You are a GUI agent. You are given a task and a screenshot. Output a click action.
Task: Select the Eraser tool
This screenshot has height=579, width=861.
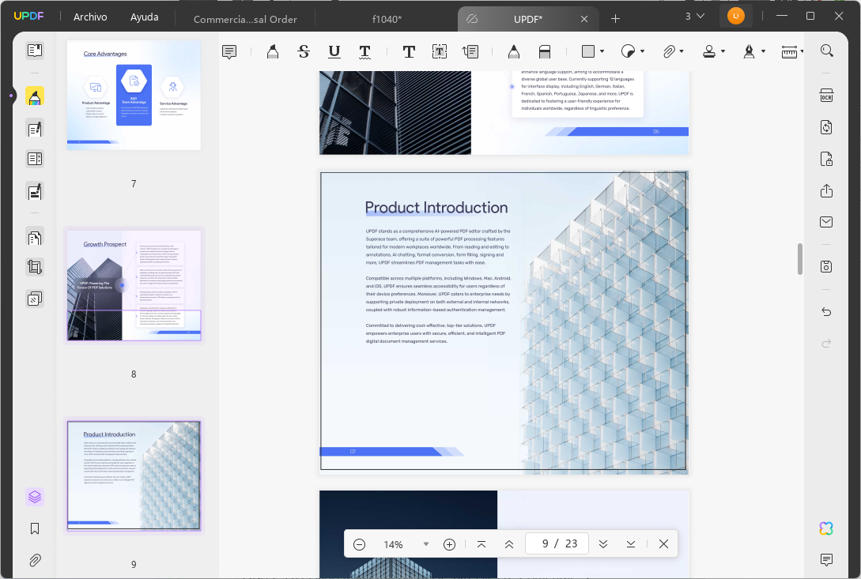pyautogui.click(x=544, y=51)
